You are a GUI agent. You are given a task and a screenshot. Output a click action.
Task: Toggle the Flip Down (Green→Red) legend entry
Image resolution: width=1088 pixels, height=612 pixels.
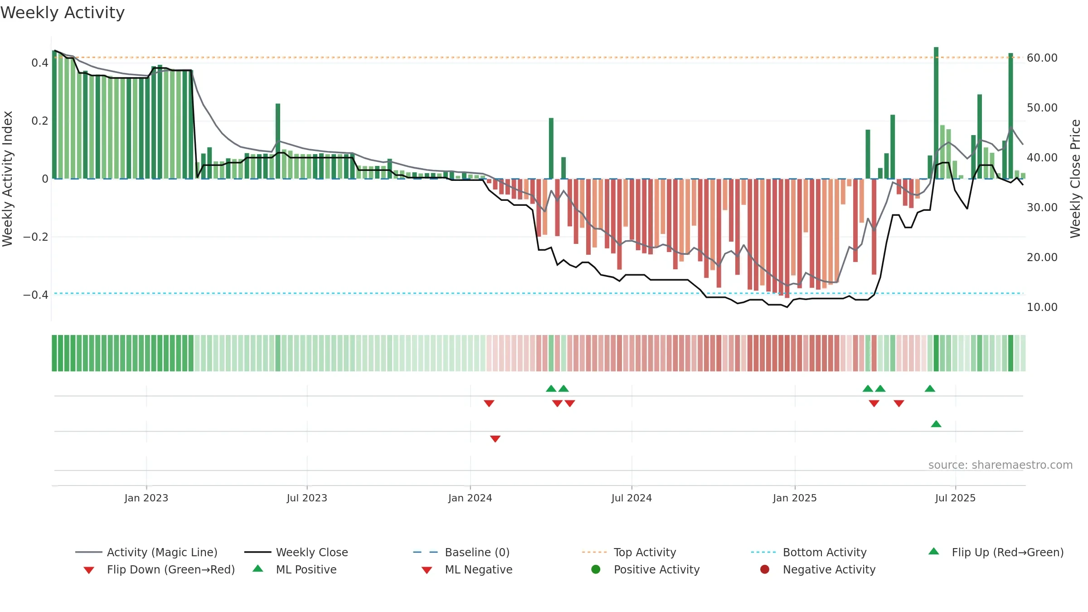pyautogui.click(x=159, y=569)
